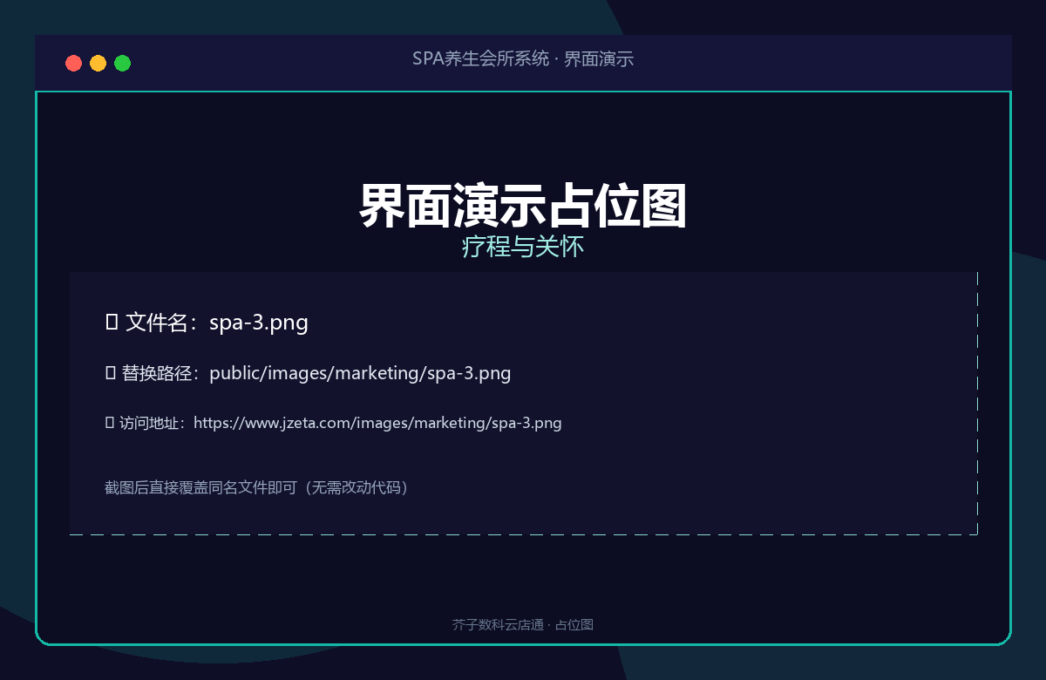Click the subtitle '疗程与关怀'

click(523, 248)
